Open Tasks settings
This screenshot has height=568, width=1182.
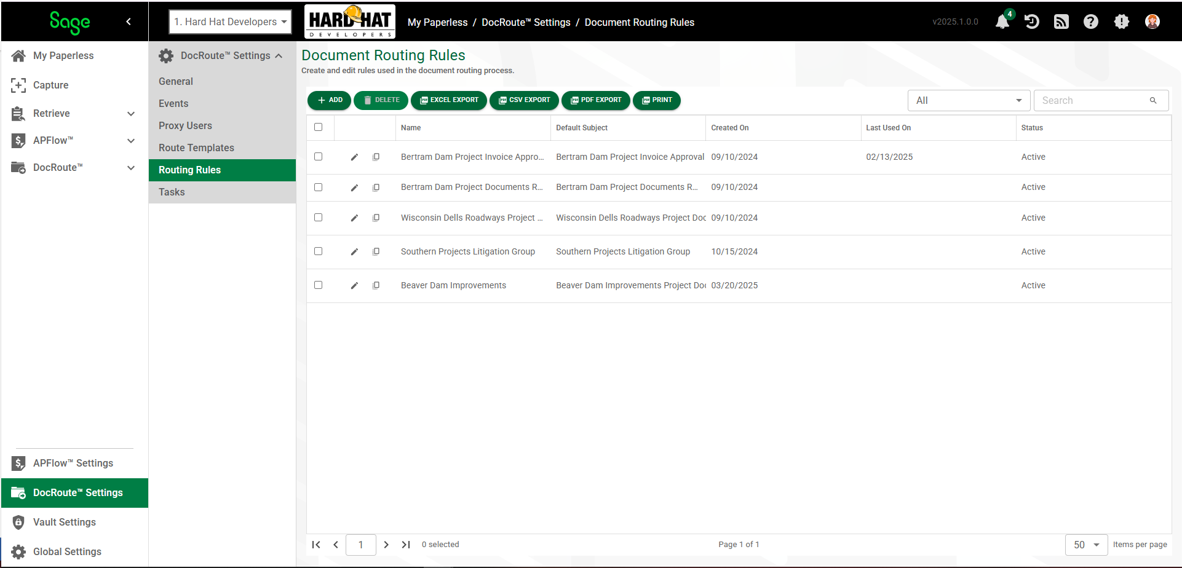pyautogui.click(x=222, y=192)
